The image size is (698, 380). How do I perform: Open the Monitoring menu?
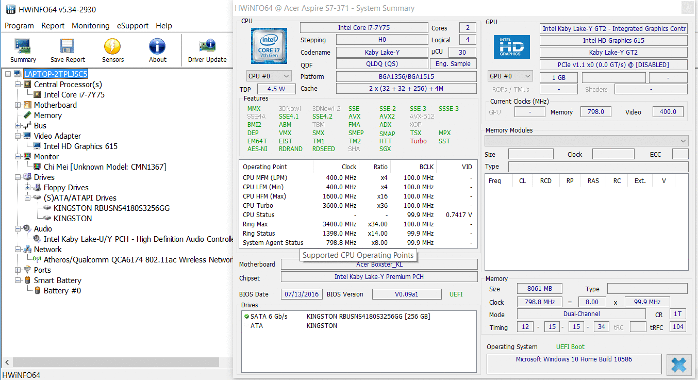(x=90, y=26)
